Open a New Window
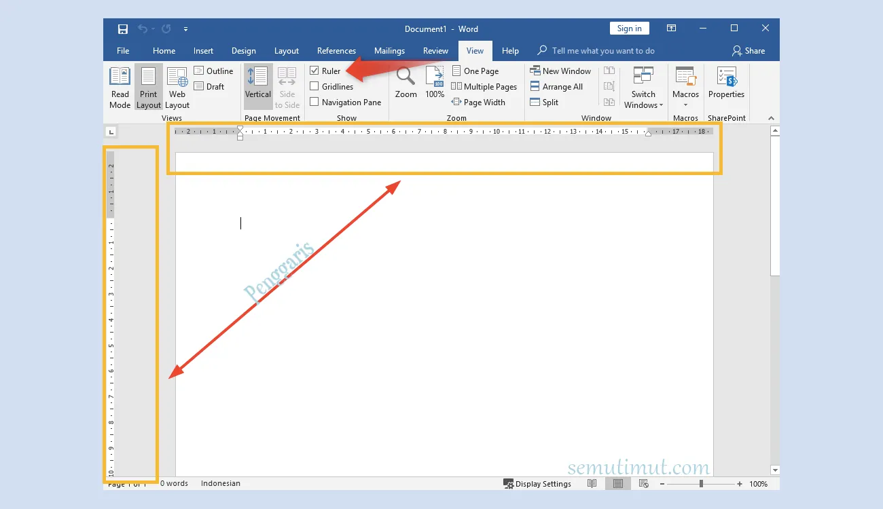Screen dimensions: 883x509 point(560,71)
